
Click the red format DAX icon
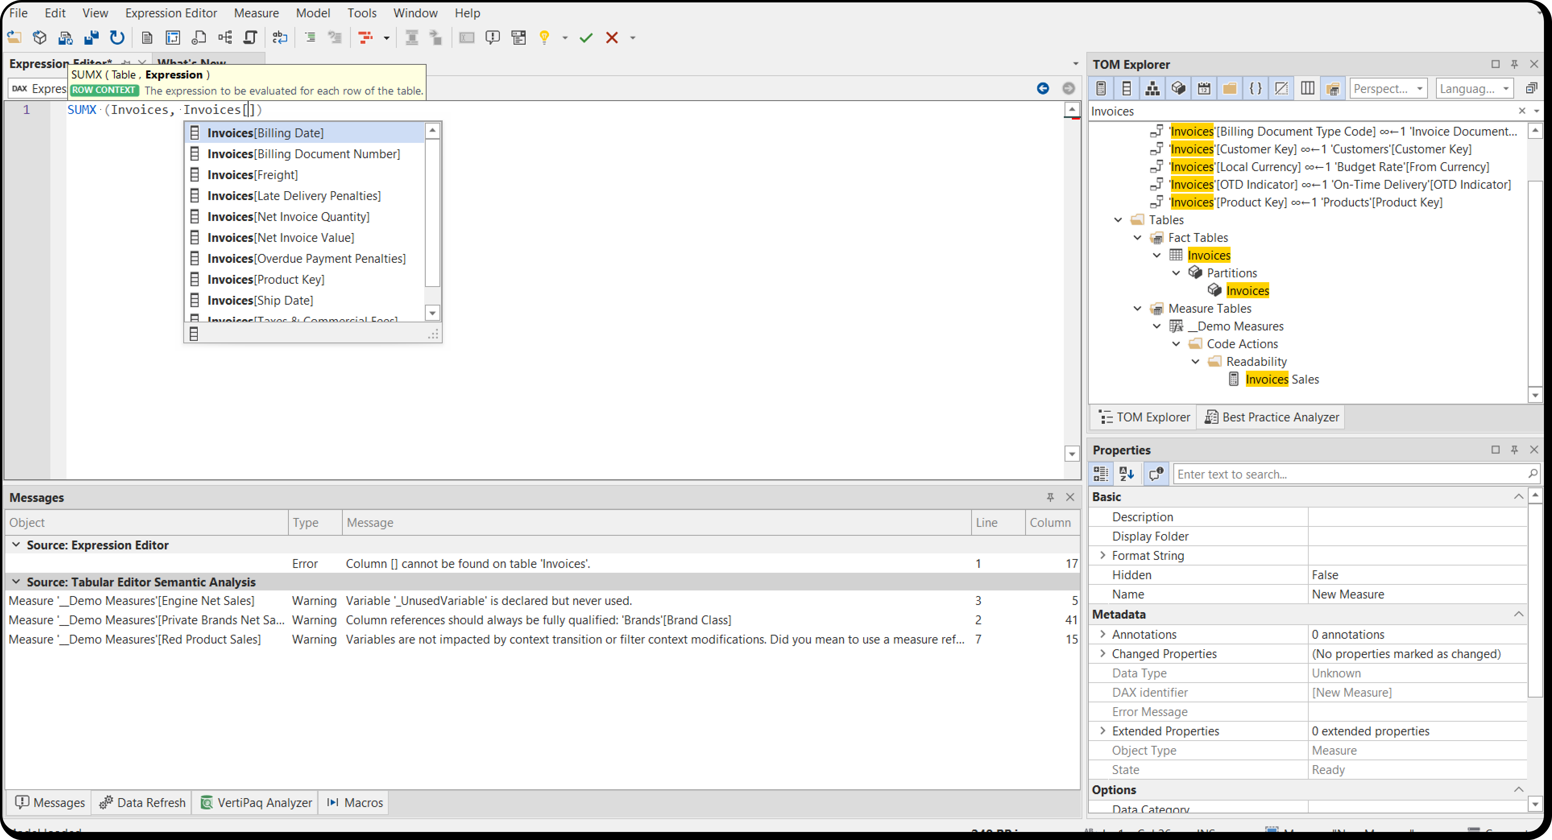366,37
